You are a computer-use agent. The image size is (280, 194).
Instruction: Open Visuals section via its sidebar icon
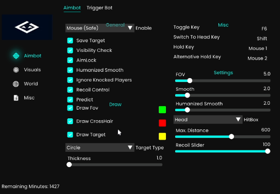pyautogui.click(x=16, y=70)
